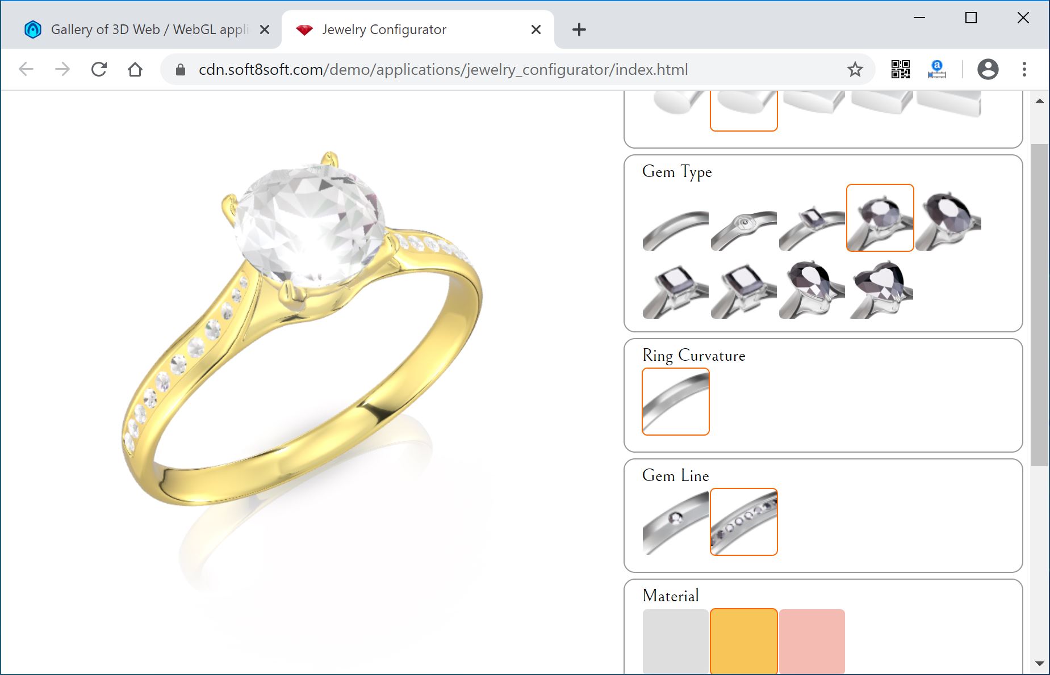Select the pear-shaped gem type
1050x675 pixels.
[x=812, y=286]
